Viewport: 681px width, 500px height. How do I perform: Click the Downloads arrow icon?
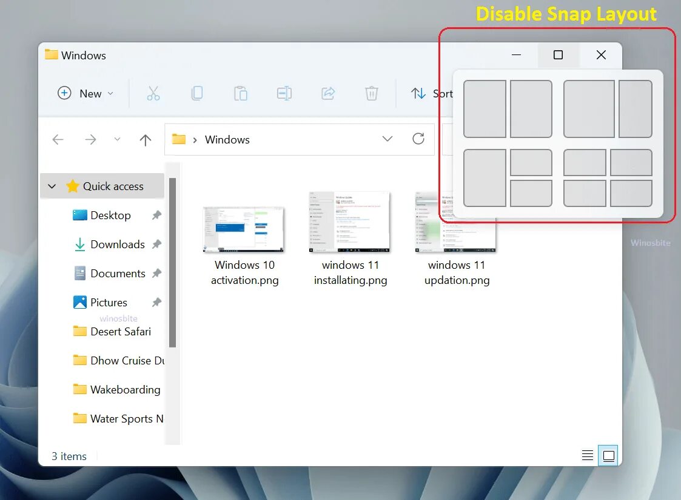pos(80,245)
